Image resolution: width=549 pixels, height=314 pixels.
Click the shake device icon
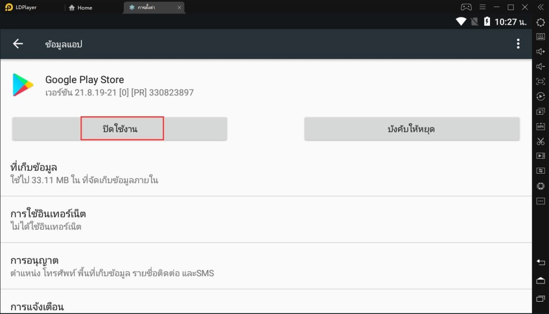point(540,186)
